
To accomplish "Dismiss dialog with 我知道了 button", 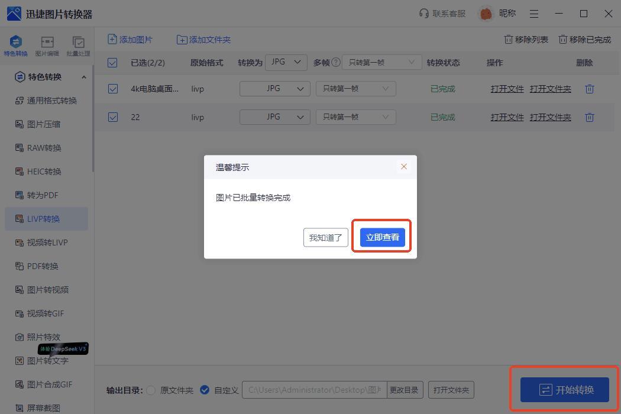I will 326,237.
